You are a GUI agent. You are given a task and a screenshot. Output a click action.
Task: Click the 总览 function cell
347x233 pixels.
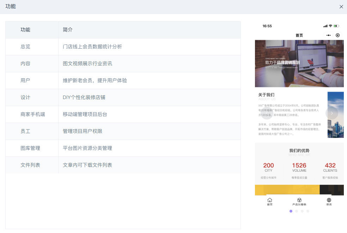tap(32, 47)
